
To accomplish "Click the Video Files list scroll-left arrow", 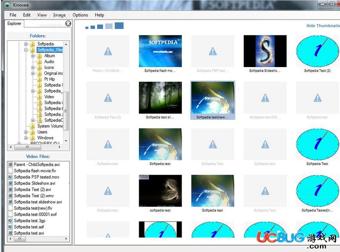I will pyautogui.click(x=11, y=239).
